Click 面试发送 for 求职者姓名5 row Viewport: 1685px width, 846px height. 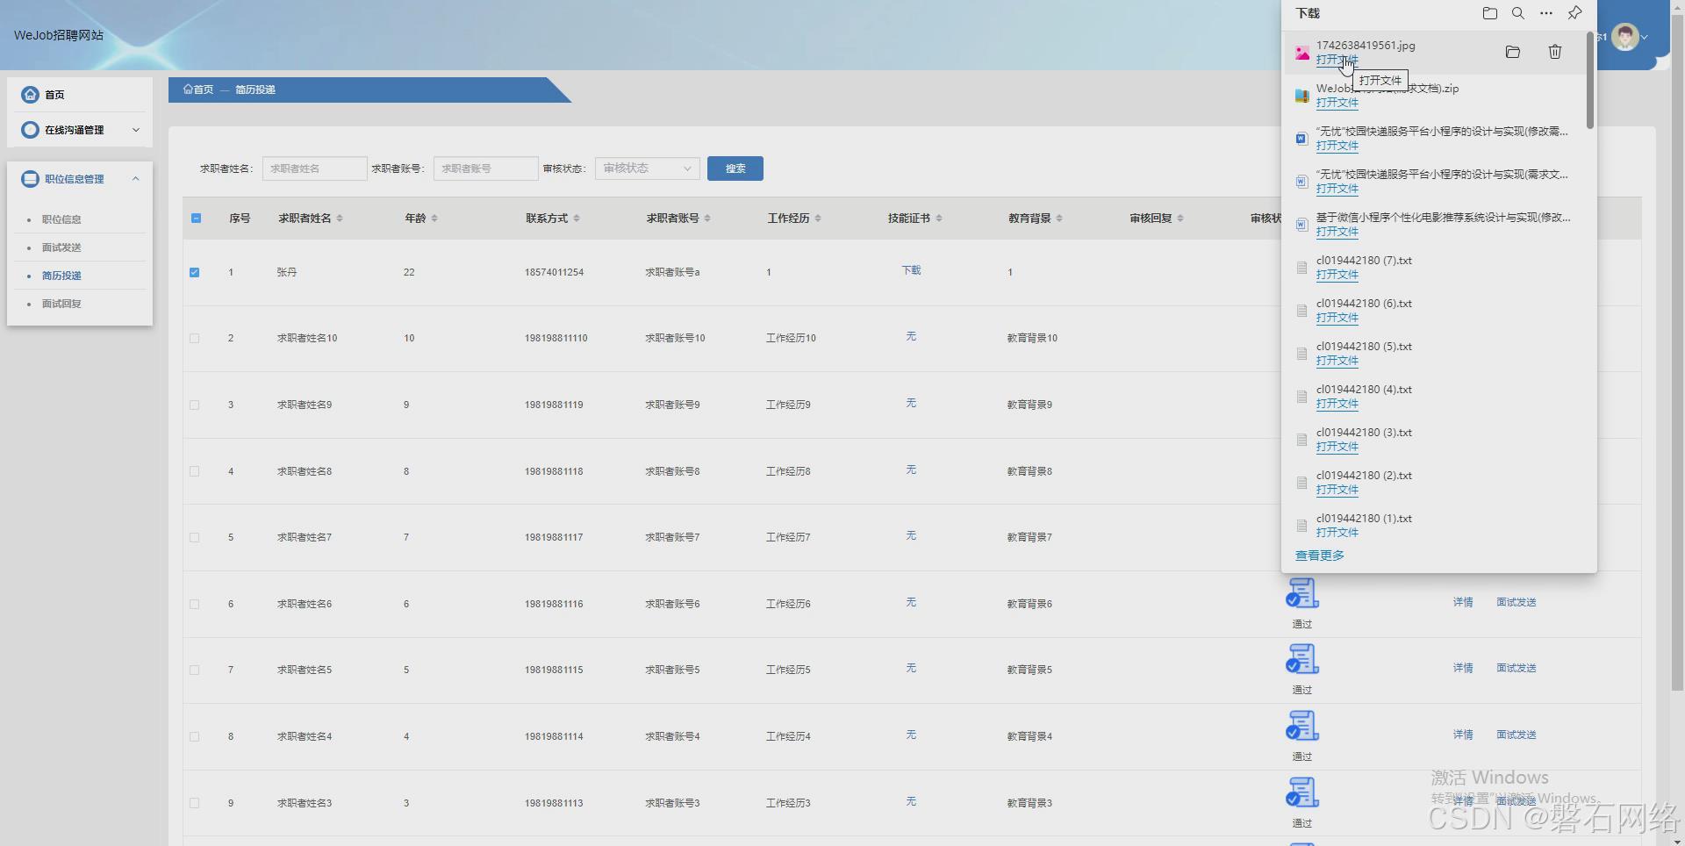click(x=1516, y=668)
